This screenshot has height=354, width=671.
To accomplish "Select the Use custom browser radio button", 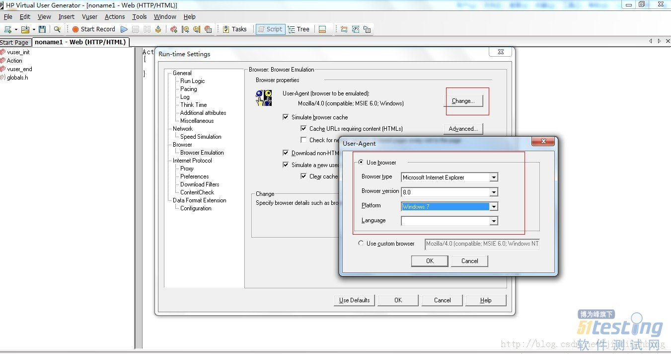I will (x=361, y=244).
